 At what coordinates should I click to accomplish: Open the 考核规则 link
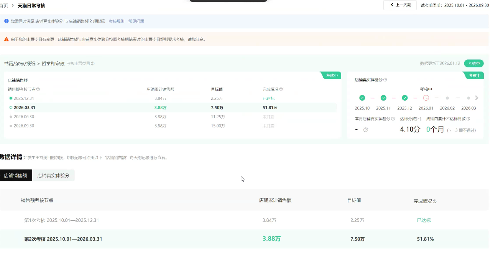pyautogui.click(x=117, y=21)
